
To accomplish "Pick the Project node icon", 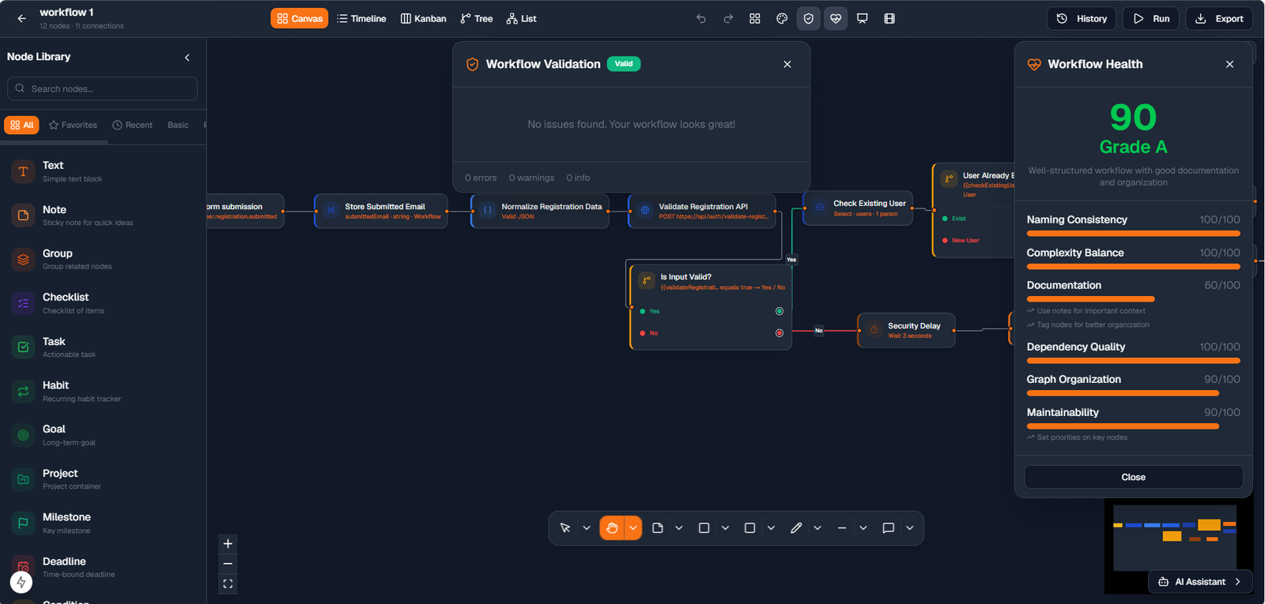I will (x=23, y=479).
